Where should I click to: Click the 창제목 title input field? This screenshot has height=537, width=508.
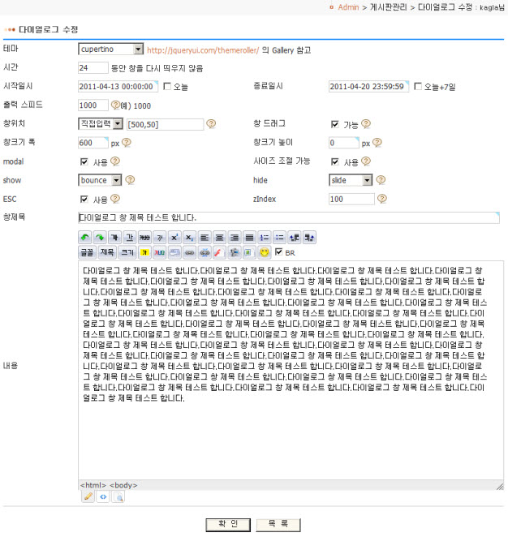pyautogui.click(x=288, y=217)
